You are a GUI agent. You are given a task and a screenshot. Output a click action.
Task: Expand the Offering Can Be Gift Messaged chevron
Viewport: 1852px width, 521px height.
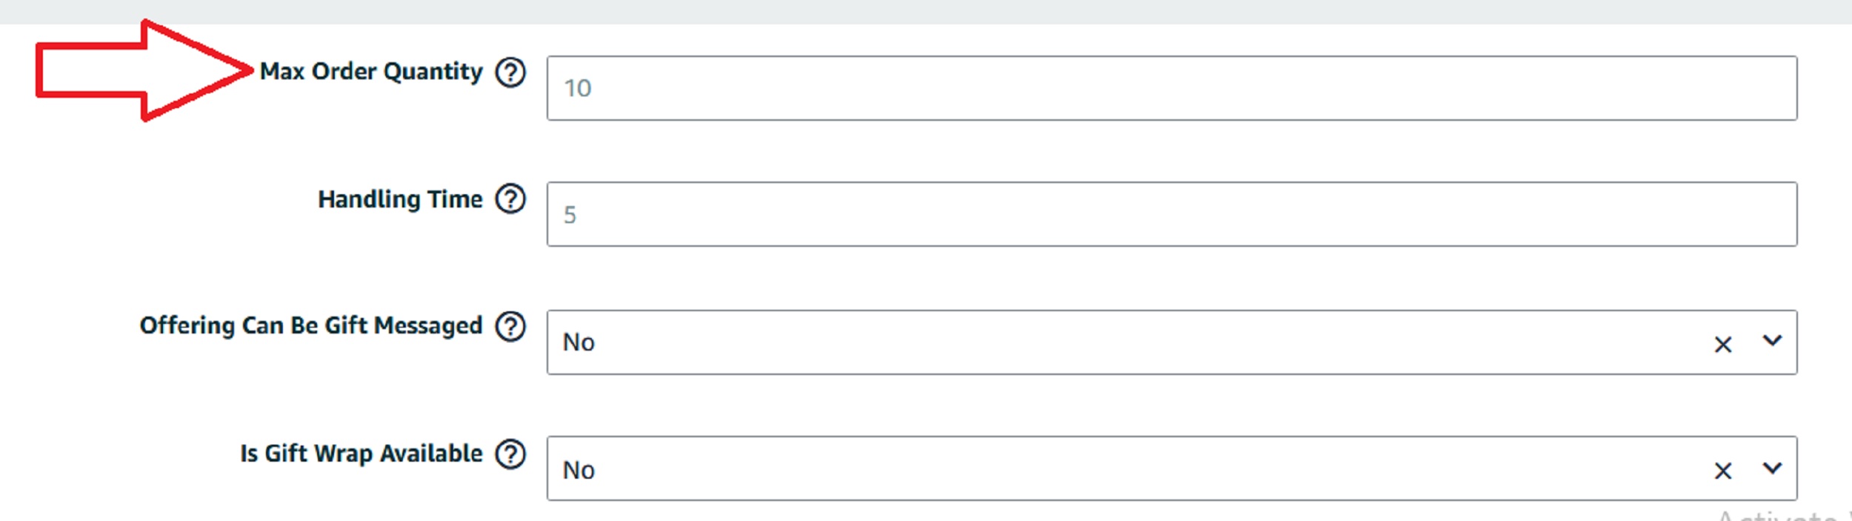click(1772, 340)
